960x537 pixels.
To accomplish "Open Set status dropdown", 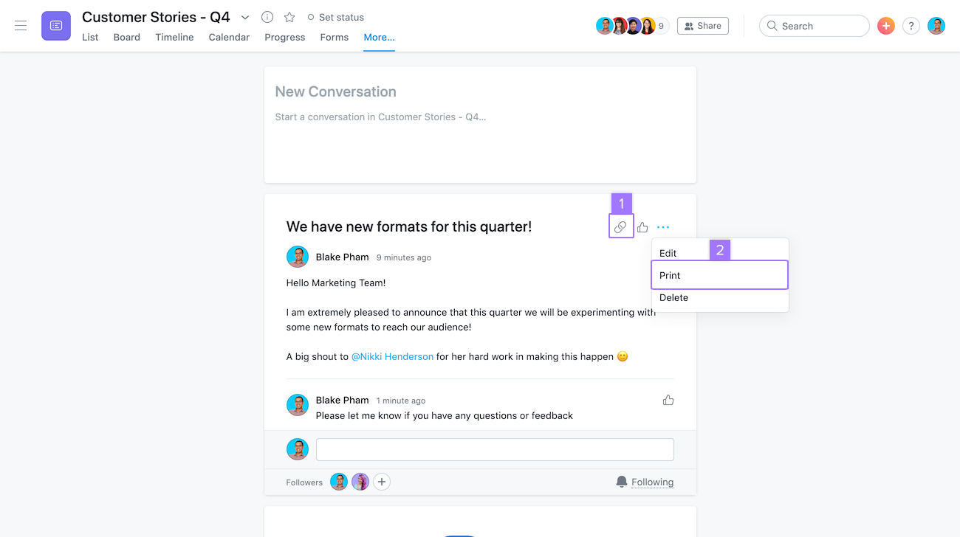I will [336, 17].
